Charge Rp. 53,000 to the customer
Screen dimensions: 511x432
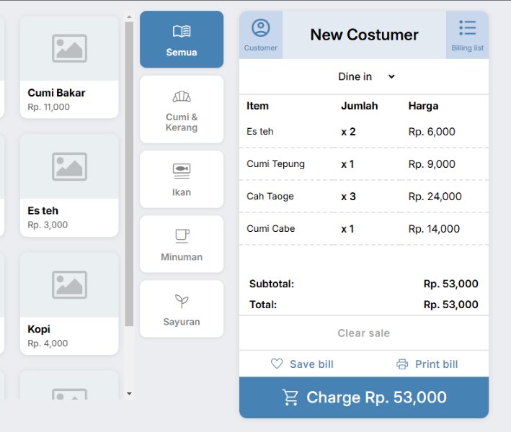[x=364, y=397]
